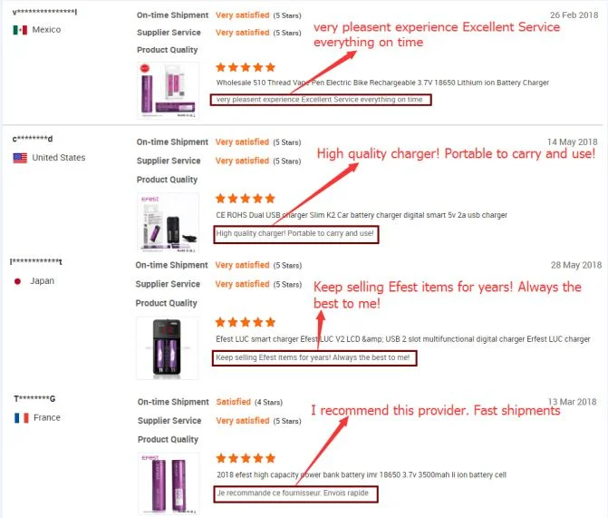Open the Wholesale 510 Thread Vape Pen product link
Screen dimensions: 608x518
[382, 83]
